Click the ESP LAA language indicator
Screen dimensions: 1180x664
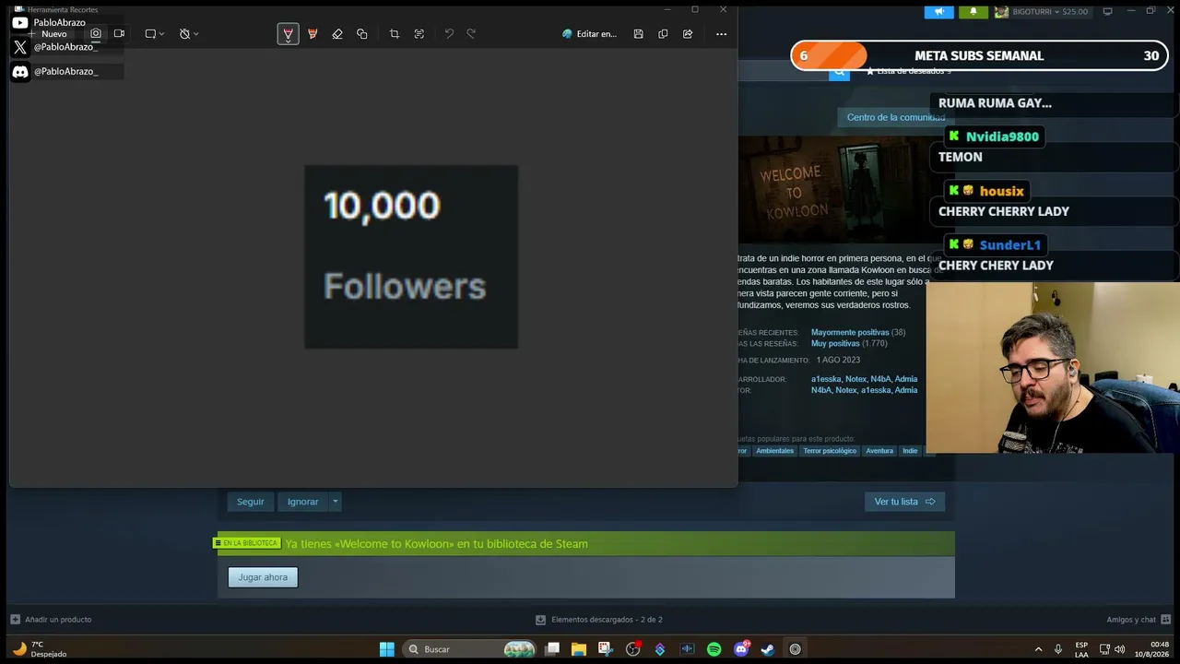tap(1081, 649)
